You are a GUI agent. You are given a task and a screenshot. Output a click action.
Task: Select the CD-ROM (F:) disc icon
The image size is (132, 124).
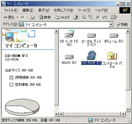[91, 55]
